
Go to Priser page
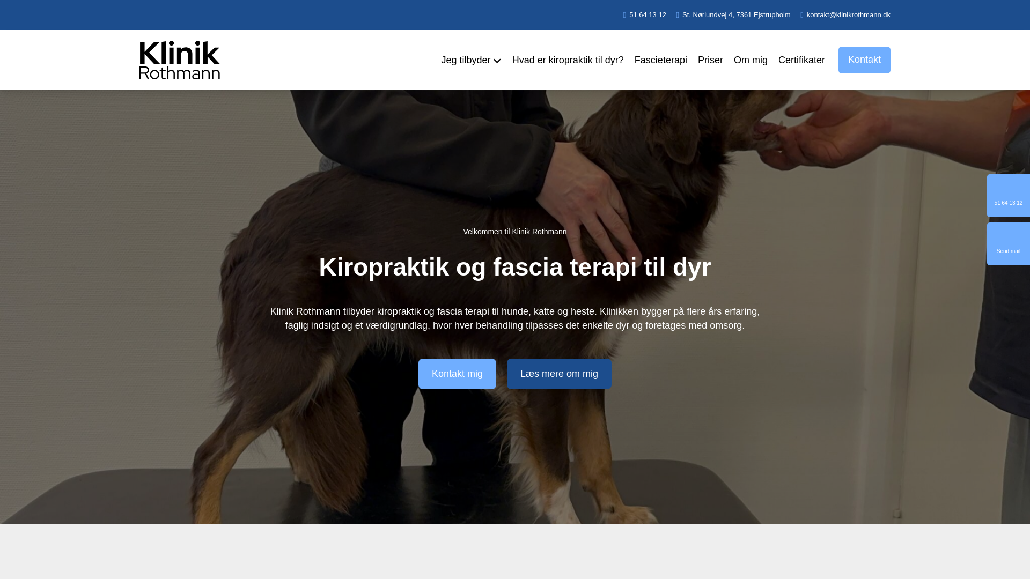pyautogui.click(x=710, y=60)
